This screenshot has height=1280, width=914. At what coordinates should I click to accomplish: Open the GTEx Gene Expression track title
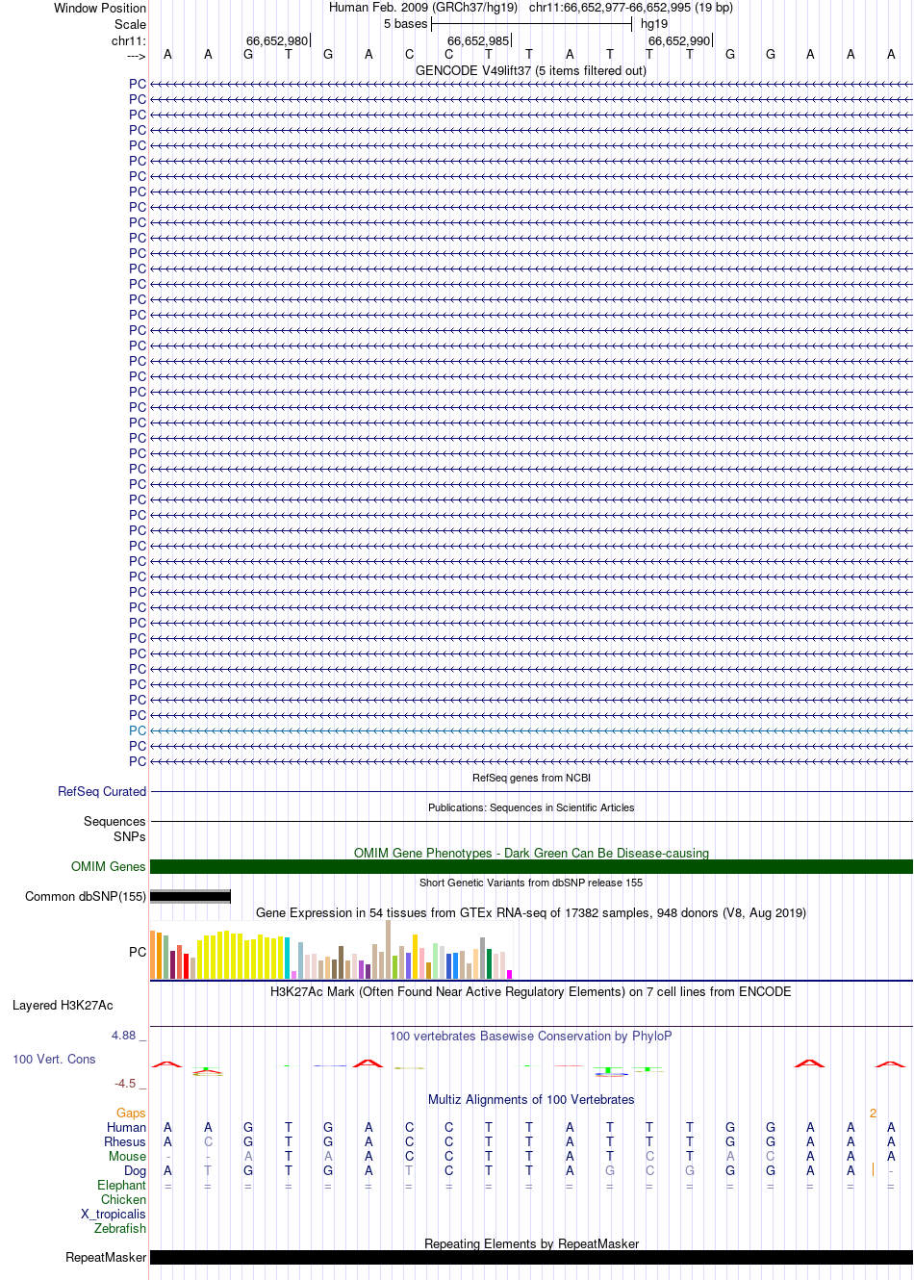coord(531,912)
